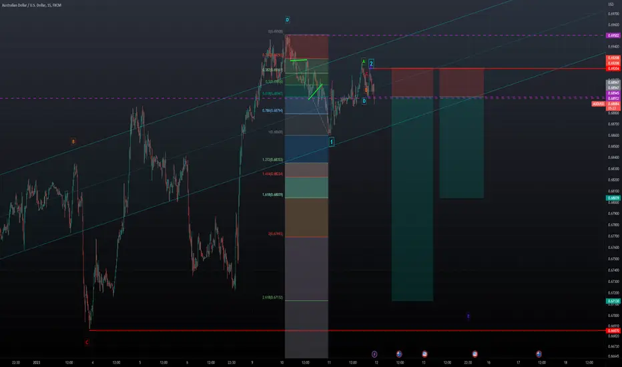Select the green A wave label
The height and width of the screenshot is (367, 622).
click(363, 61)
